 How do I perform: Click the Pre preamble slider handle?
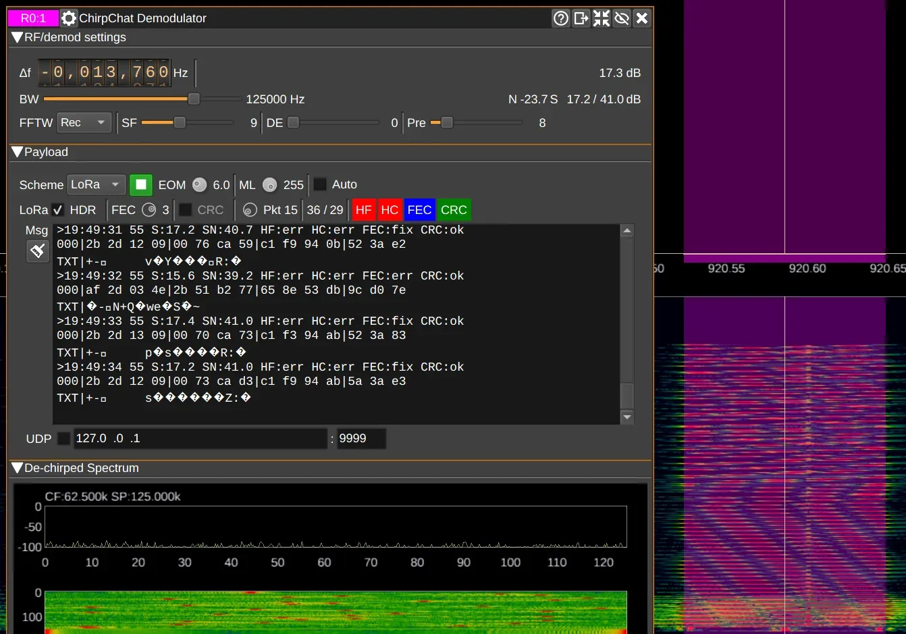[447, 122]
